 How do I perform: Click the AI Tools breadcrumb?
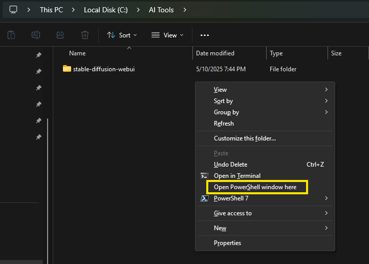pyautogui.click(x=161, y=10)
